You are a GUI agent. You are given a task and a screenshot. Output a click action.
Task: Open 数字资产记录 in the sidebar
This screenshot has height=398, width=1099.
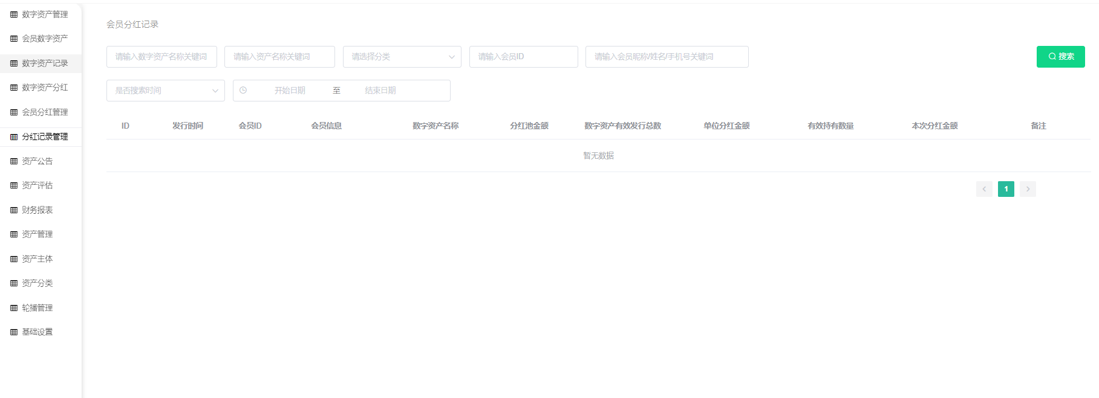point(45,63)
